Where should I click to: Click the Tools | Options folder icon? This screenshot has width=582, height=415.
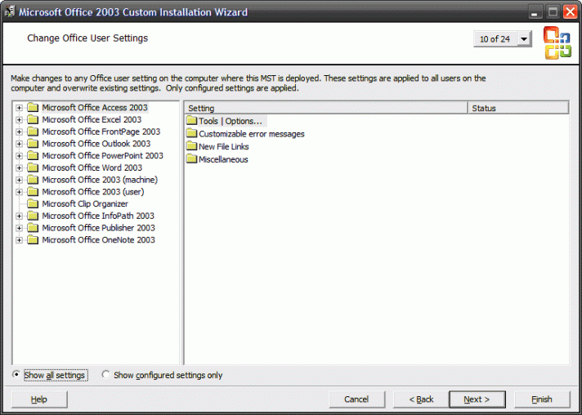click(191, 121)
